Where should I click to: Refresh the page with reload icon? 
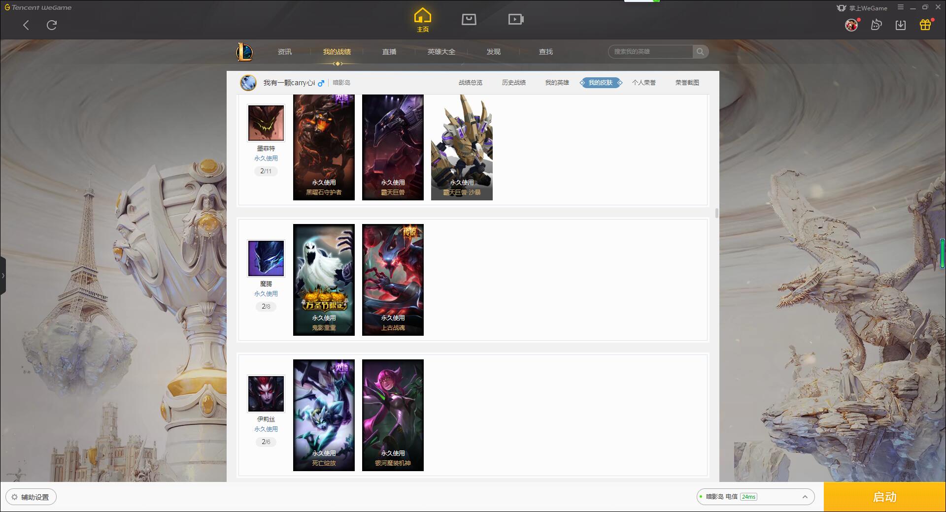[52, 25]
